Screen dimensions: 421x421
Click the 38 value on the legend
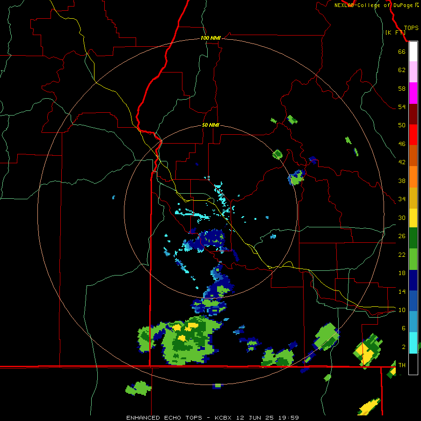tap(402, 181)
